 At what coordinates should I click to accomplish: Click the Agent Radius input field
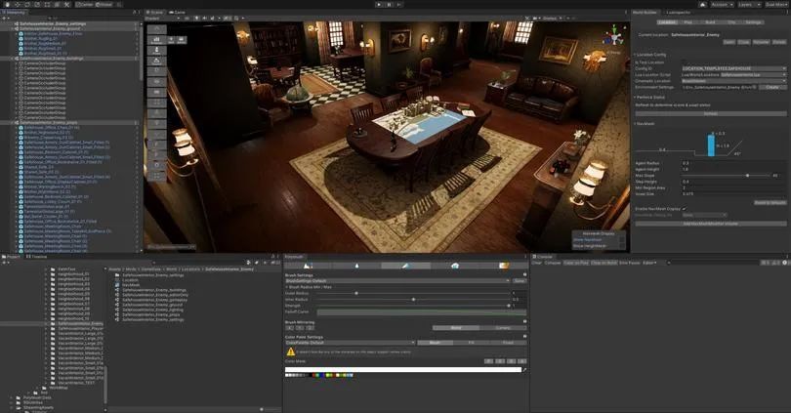pyautogui.click(x=734, y=163)
